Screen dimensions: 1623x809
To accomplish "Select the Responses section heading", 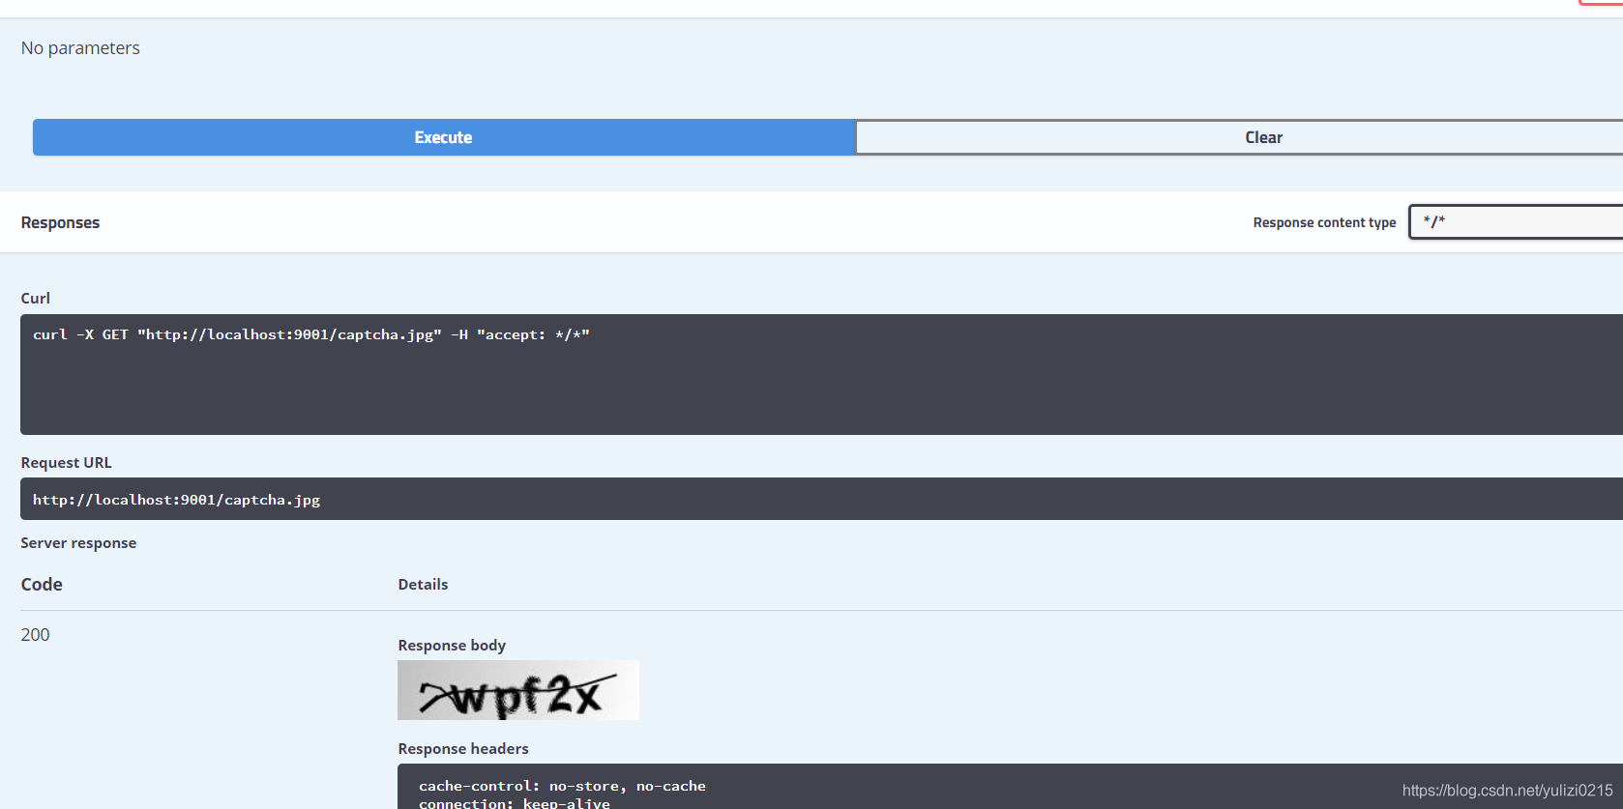I will (x=60, y=222).
